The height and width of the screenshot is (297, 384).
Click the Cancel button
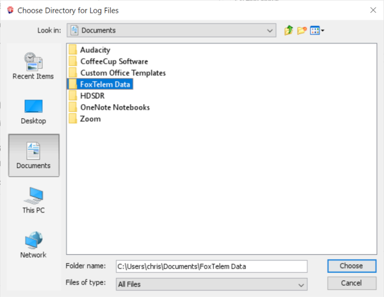tap(351, 283)
